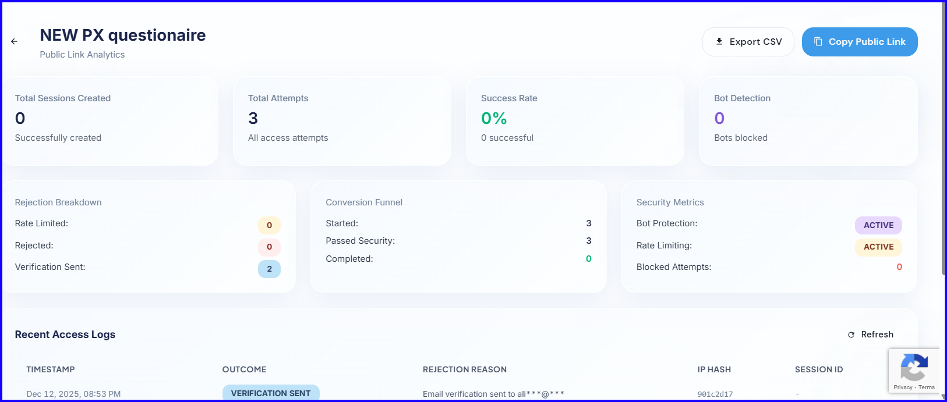Export analytics using the Export CSV button
This screenshot has width=947, height=402.
pyautogui.click(x=748, y=42)
